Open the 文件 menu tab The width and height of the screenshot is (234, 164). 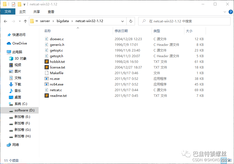(8, 12)
